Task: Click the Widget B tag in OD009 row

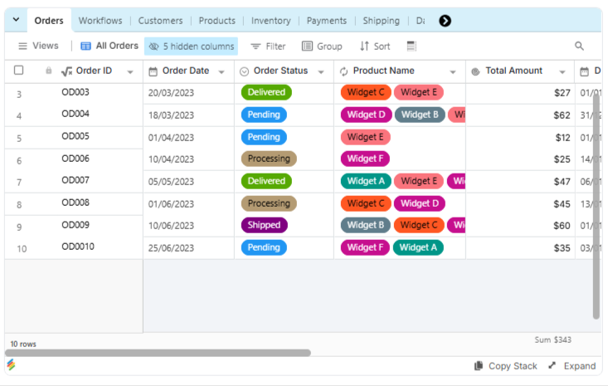Action: pyautogui.click(x=366, y=225)
